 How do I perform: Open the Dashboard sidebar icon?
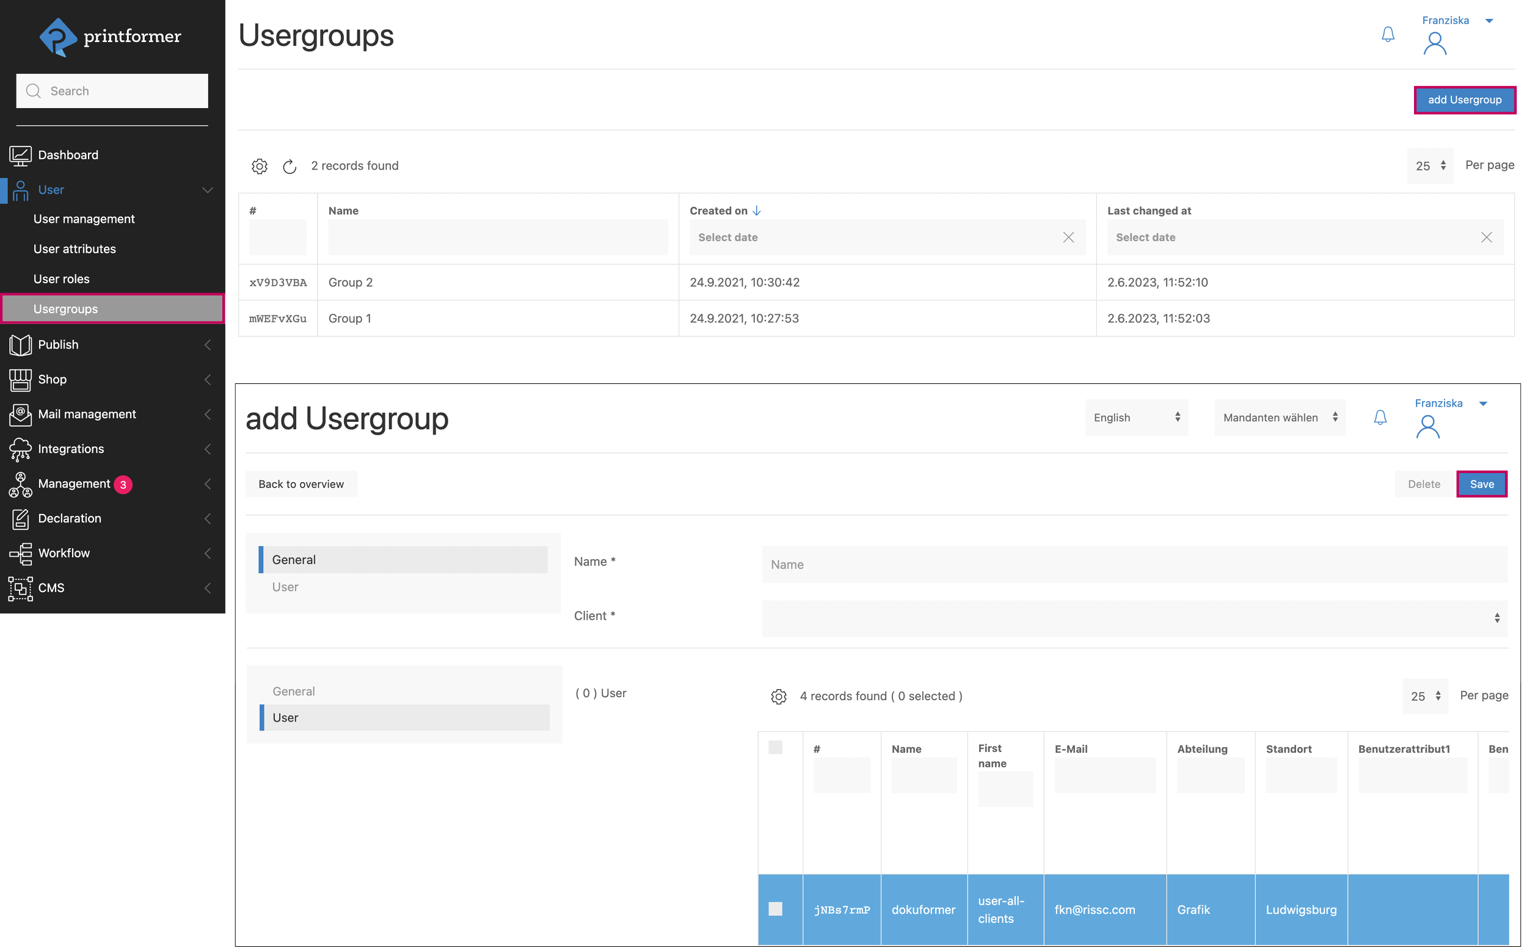20,155
